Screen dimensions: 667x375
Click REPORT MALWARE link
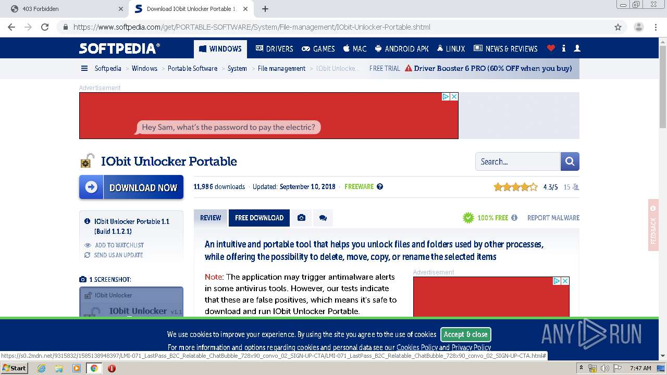tap(553, 218)
